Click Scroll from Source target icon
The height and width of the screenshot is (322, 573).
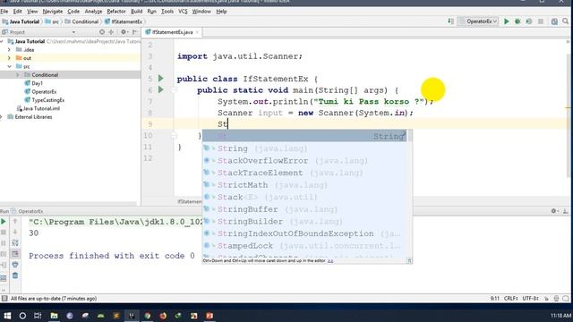(102, 32)
